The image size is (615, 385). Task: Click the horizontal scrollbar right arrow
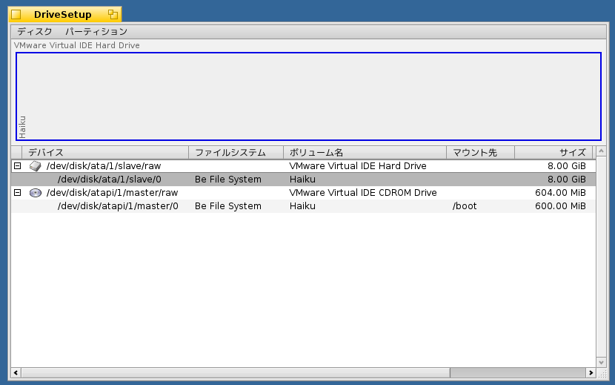pos(591,372)
